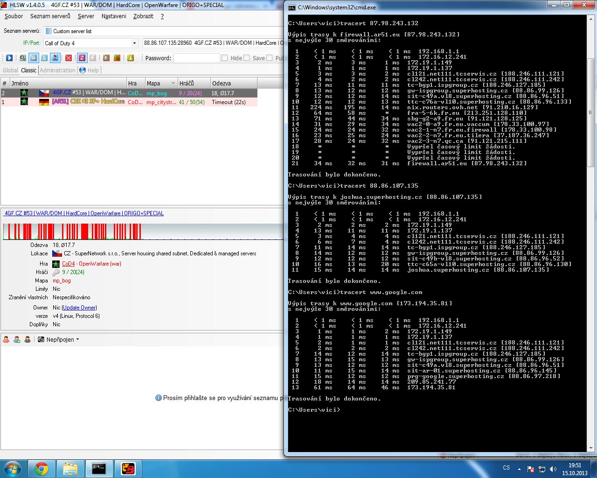The width and height of the screenshot is (597, 478).
Task: Switch to the Classic tab
Action: 28,70
